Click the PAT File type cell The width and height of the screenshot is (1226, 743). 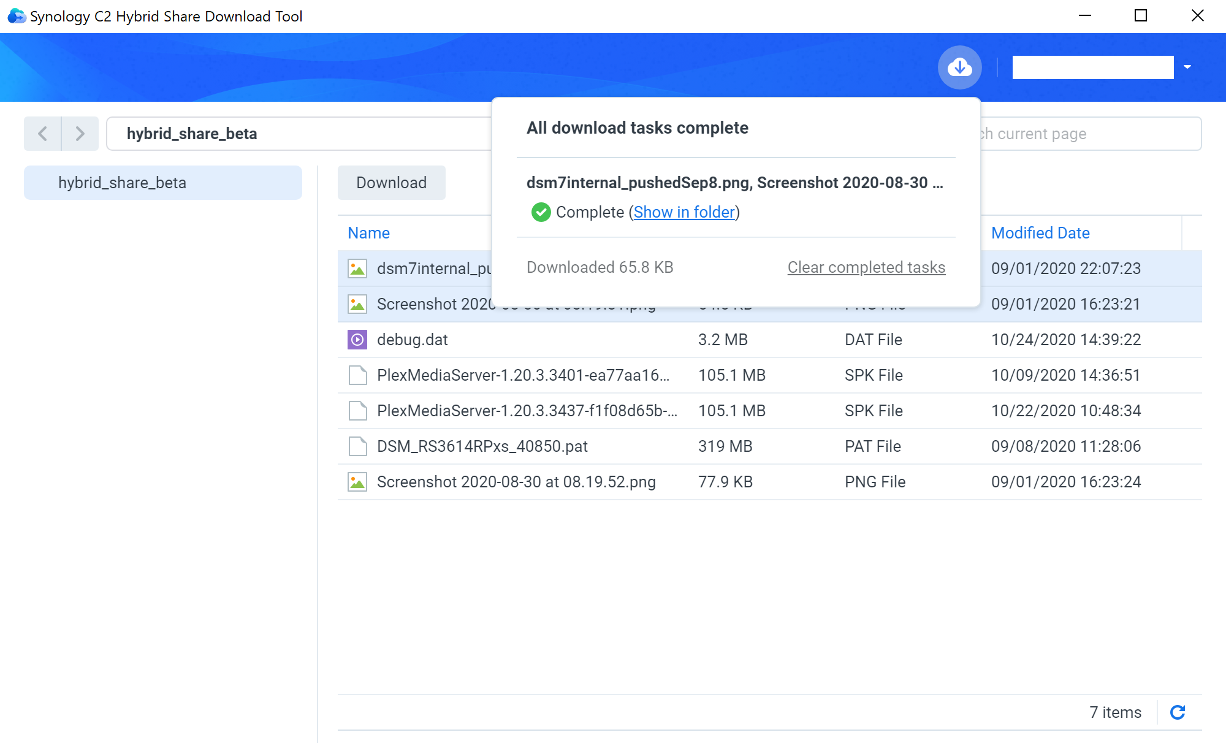872,446
